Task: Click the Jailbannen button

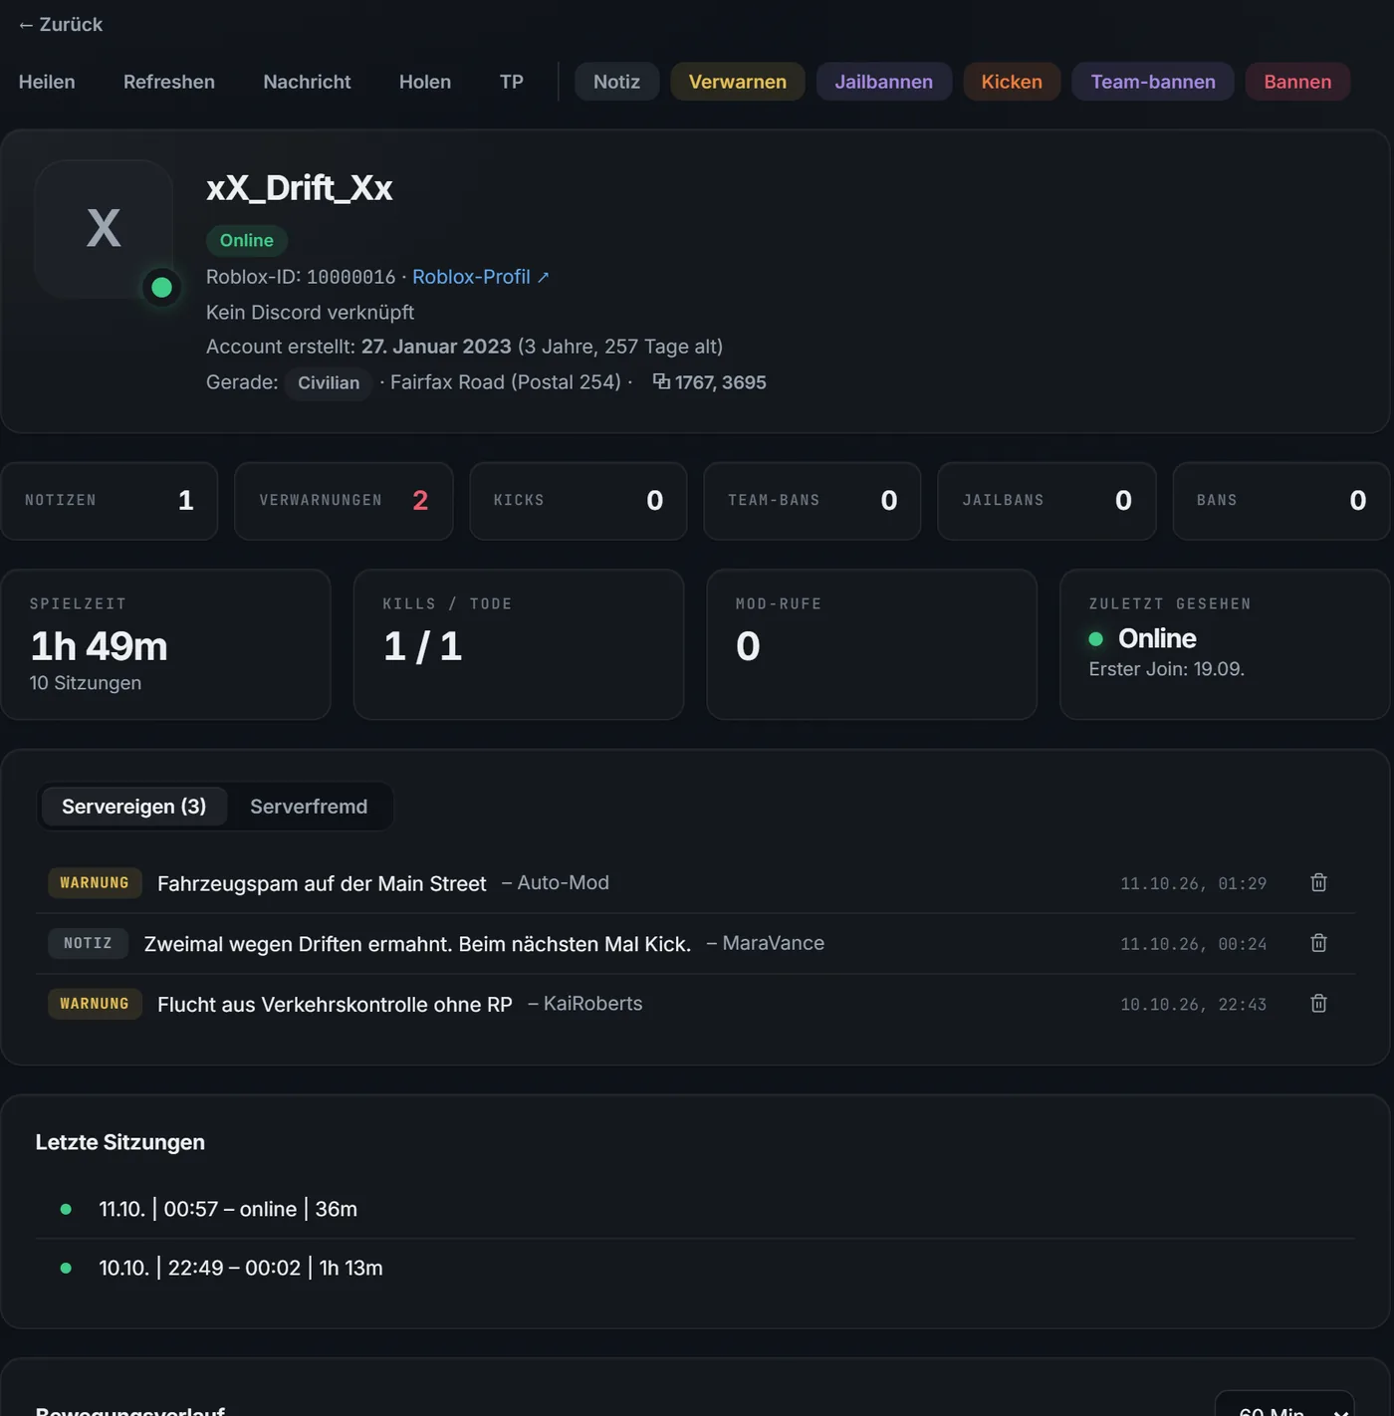Action: click(884, 82)
